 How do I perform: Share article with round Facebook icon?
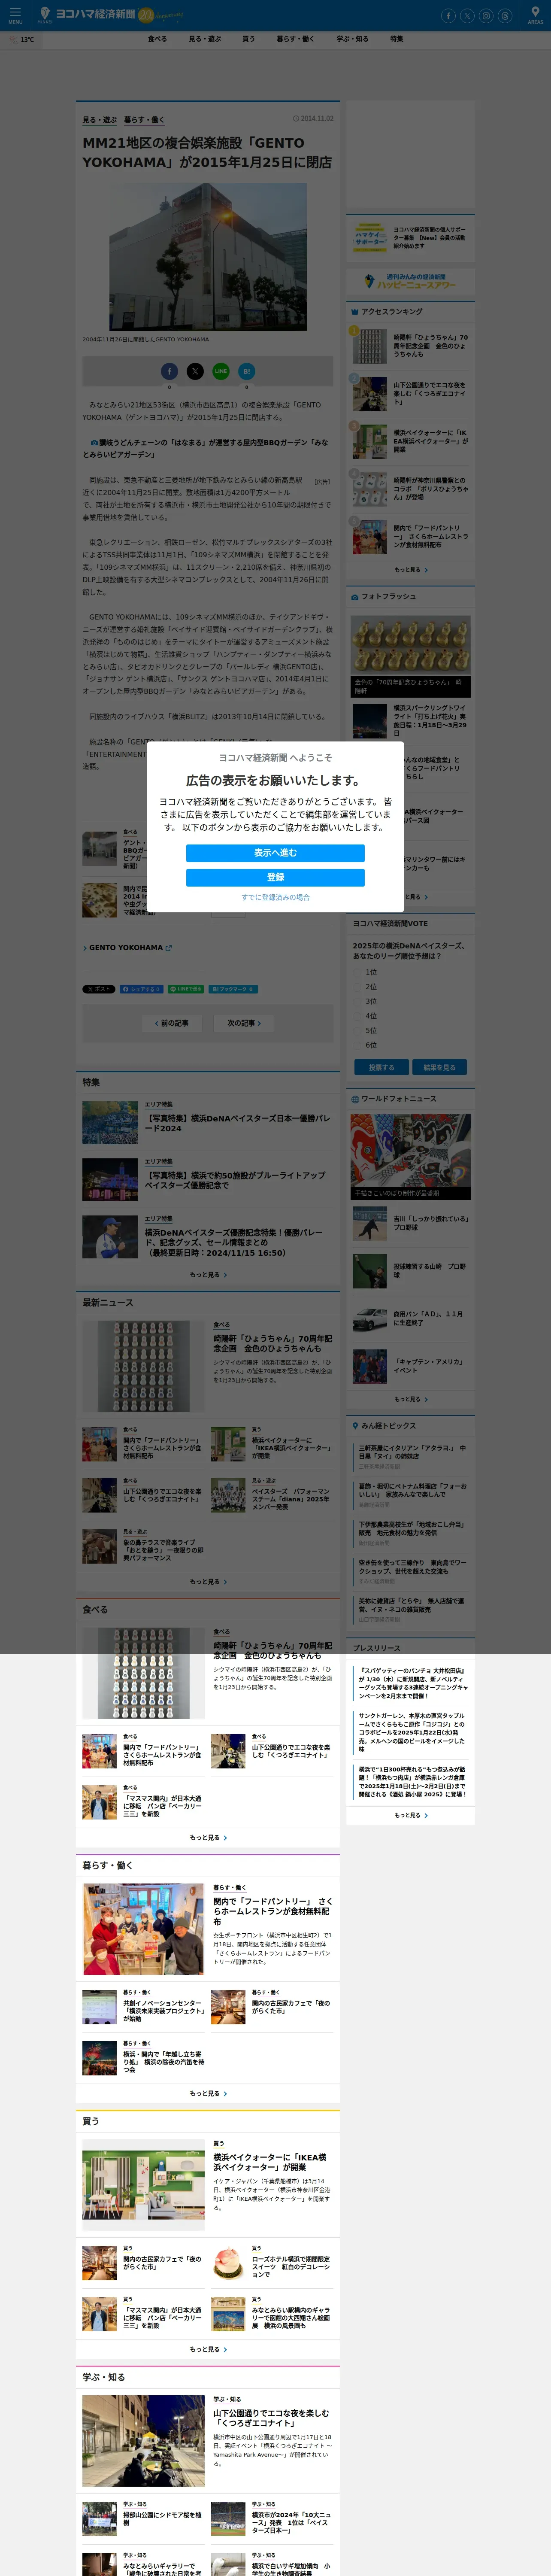169,371
